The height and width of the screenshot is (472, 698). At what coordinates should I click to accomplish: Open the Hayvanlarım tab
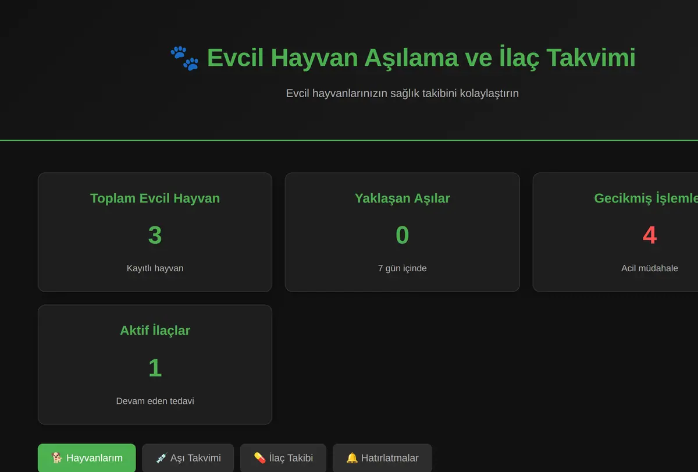87,457
